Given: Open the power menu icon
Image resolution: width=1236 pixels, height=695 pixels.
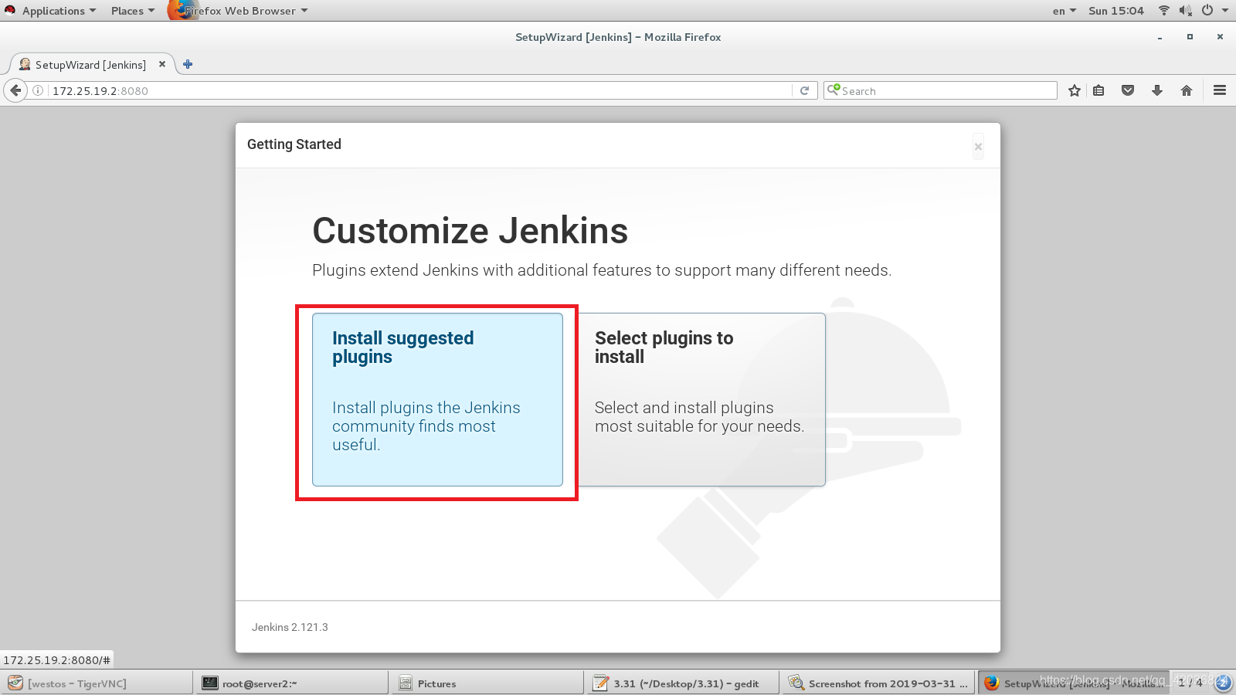Looking at the screenshot, I should point(1207,10).
